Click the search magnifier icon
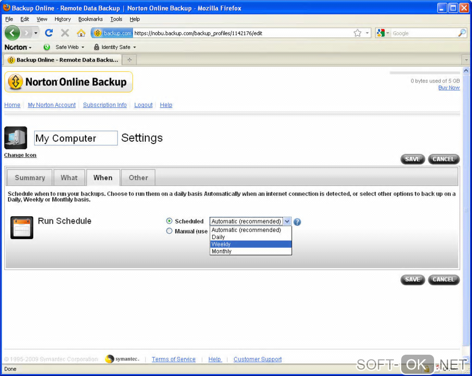 [x=462, y=33]
